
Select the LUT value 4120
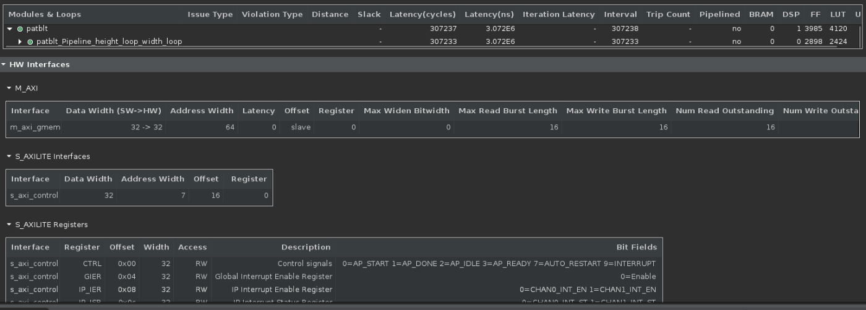coord(838,28)
